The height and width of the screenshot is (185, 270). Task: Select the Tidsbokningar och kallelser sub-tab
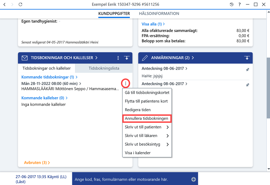(46, 68)
